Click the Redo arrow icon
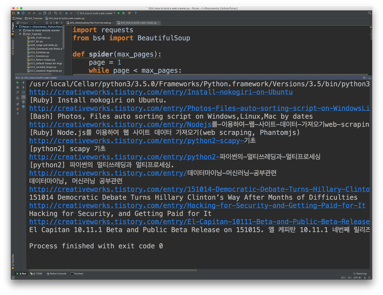This screenshot has width=383, height=295. 34,13
